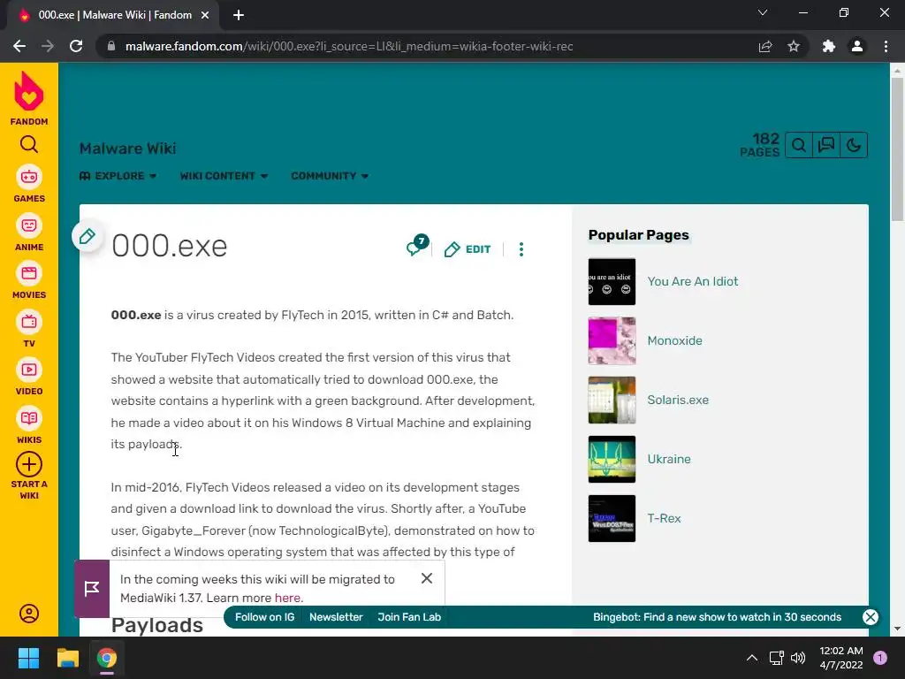The width and height of the screenshot is (905, 679).
Task: Open the wiki discussions icon
Action: point(826,145)
